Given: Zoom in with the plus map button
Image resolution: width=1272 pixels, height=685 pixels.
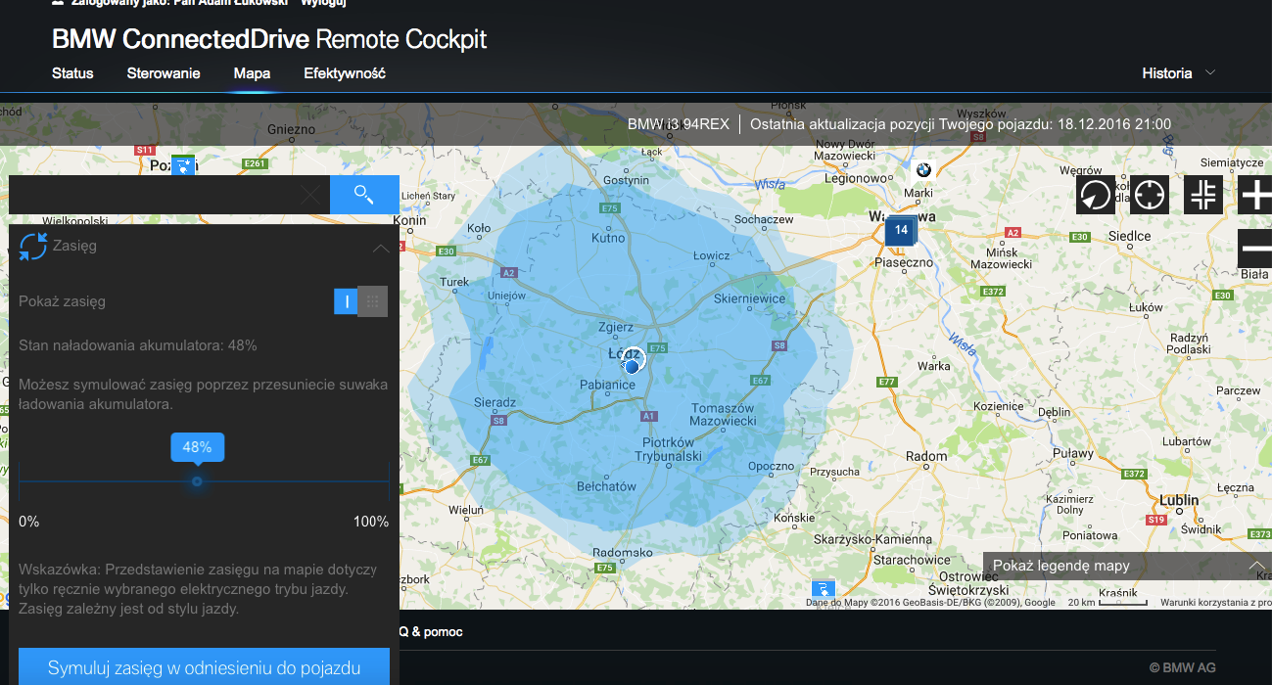Looking at the screenshot, I should click(1255, 195).
